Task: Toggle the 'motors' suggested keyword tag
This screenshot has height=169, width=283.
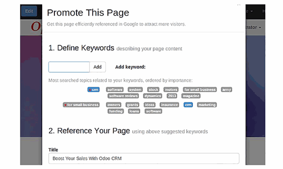Action: point(171,90)
